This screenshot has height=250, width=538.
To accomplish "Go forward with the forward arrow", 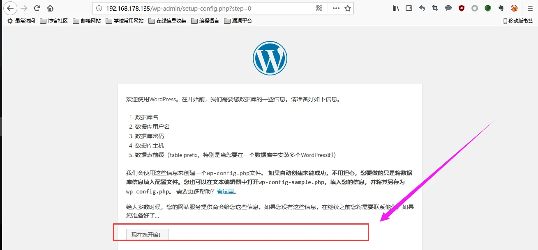I will pyautogui.click(x=24, y=8).
